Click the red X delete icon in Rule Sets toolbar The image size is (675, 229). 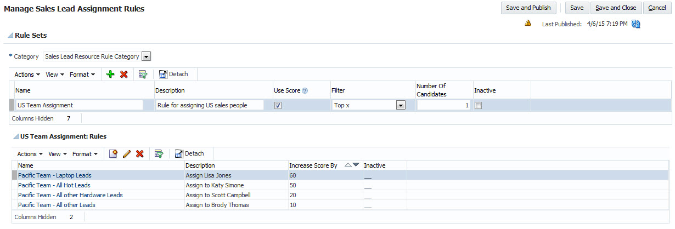pos(123,75)
